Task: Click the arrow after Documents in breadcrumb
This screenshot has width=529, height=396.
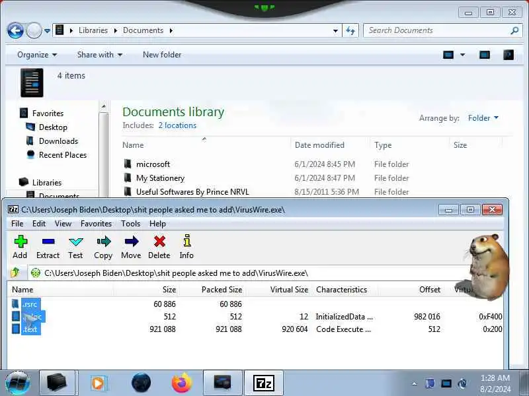Action: click(x=171, y=30)
